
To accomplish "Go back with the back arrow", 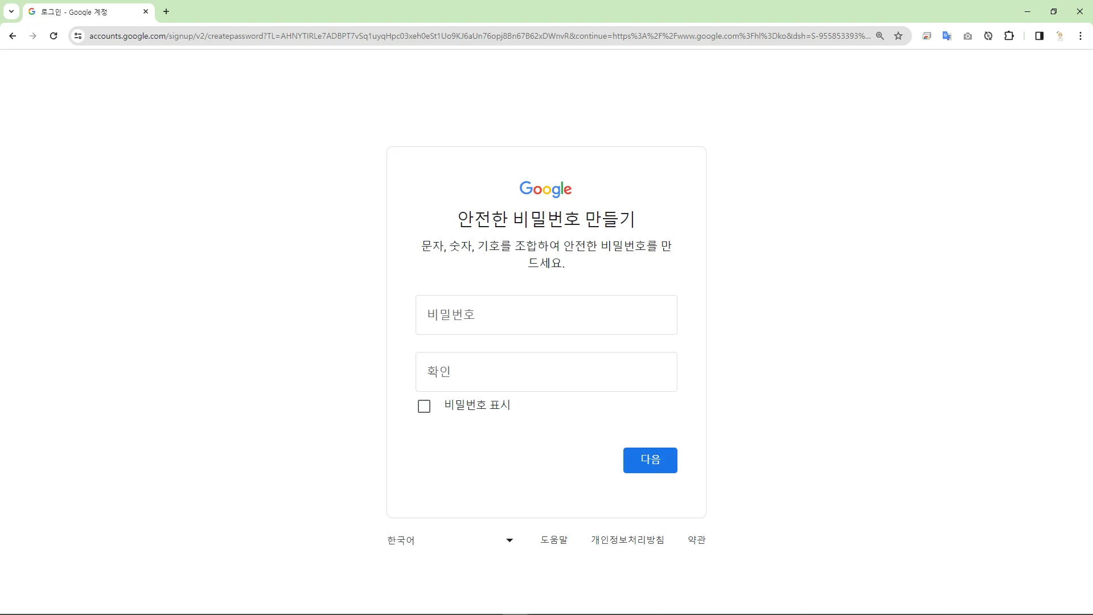I will click(x=13, y=36).
